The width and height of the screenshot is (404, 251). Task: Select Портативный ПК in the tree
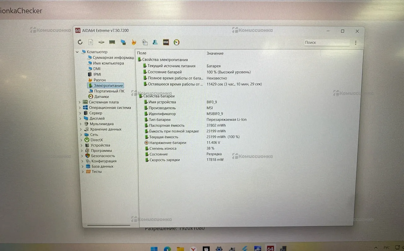109,91
